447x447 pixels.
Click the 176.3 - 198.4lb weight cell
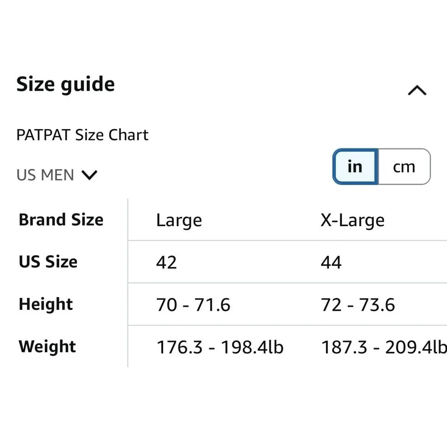pyautogui.click(x=220, y=347)
